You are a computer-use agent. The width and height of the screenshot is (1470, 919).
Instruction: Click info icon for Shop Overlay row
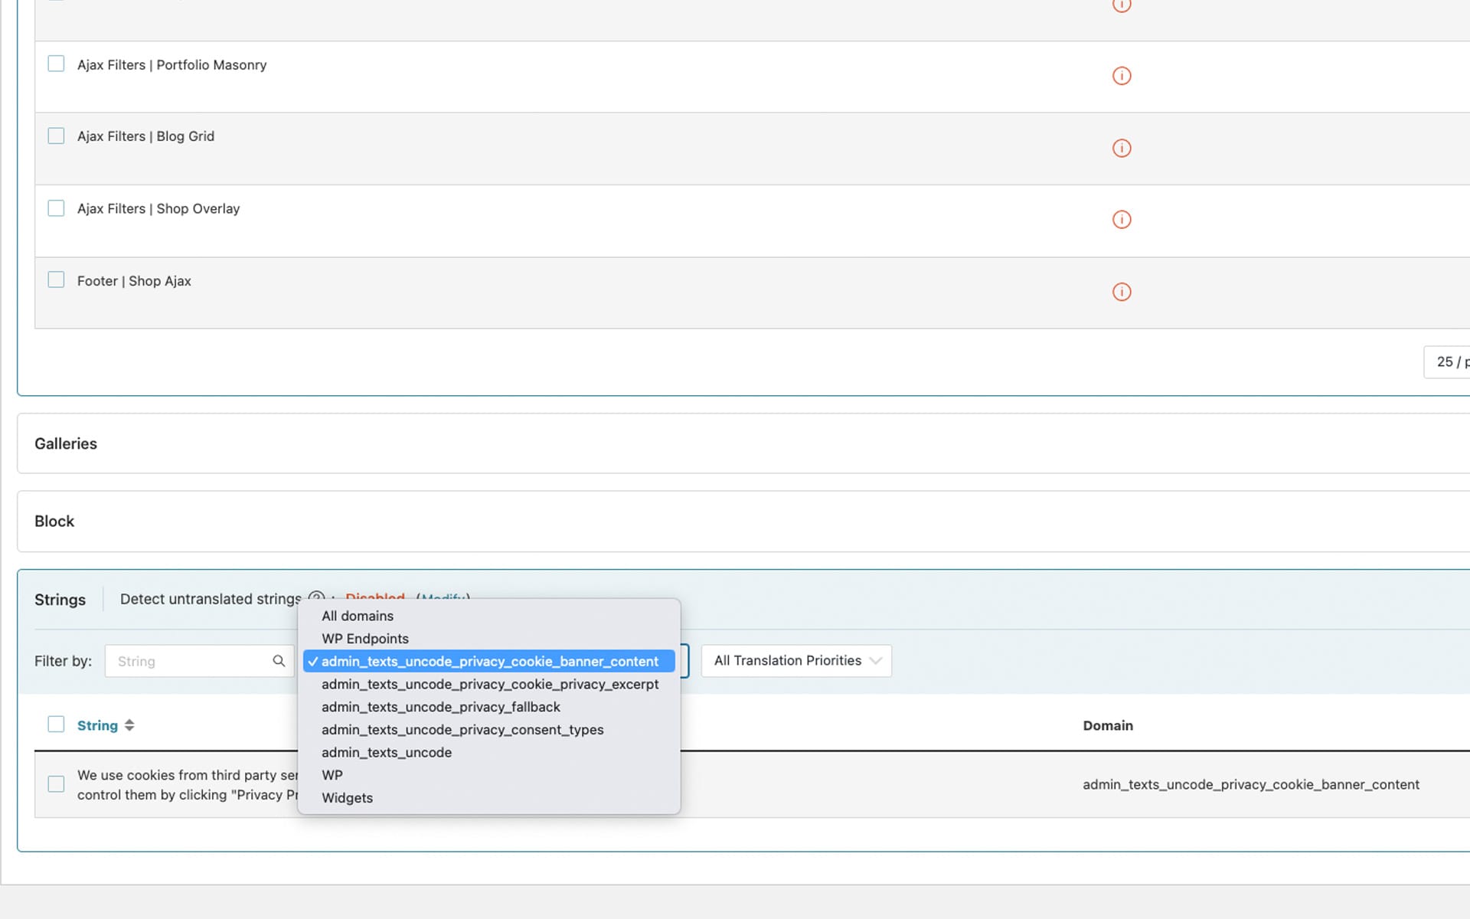1121,220
